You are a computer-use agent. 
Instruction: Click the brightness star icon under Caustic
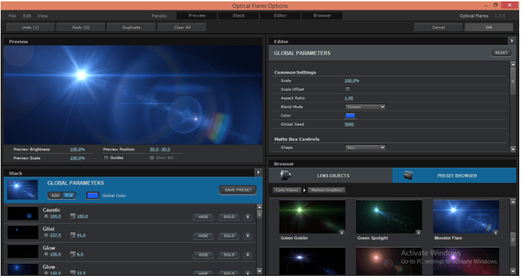46,216
